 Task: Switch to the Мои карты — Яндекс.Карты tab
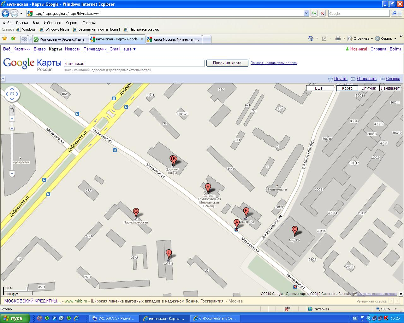(60, 39)
